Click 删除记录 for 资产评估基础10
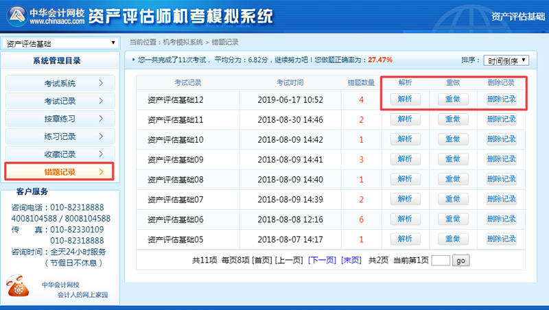 [x=502, y=139]
